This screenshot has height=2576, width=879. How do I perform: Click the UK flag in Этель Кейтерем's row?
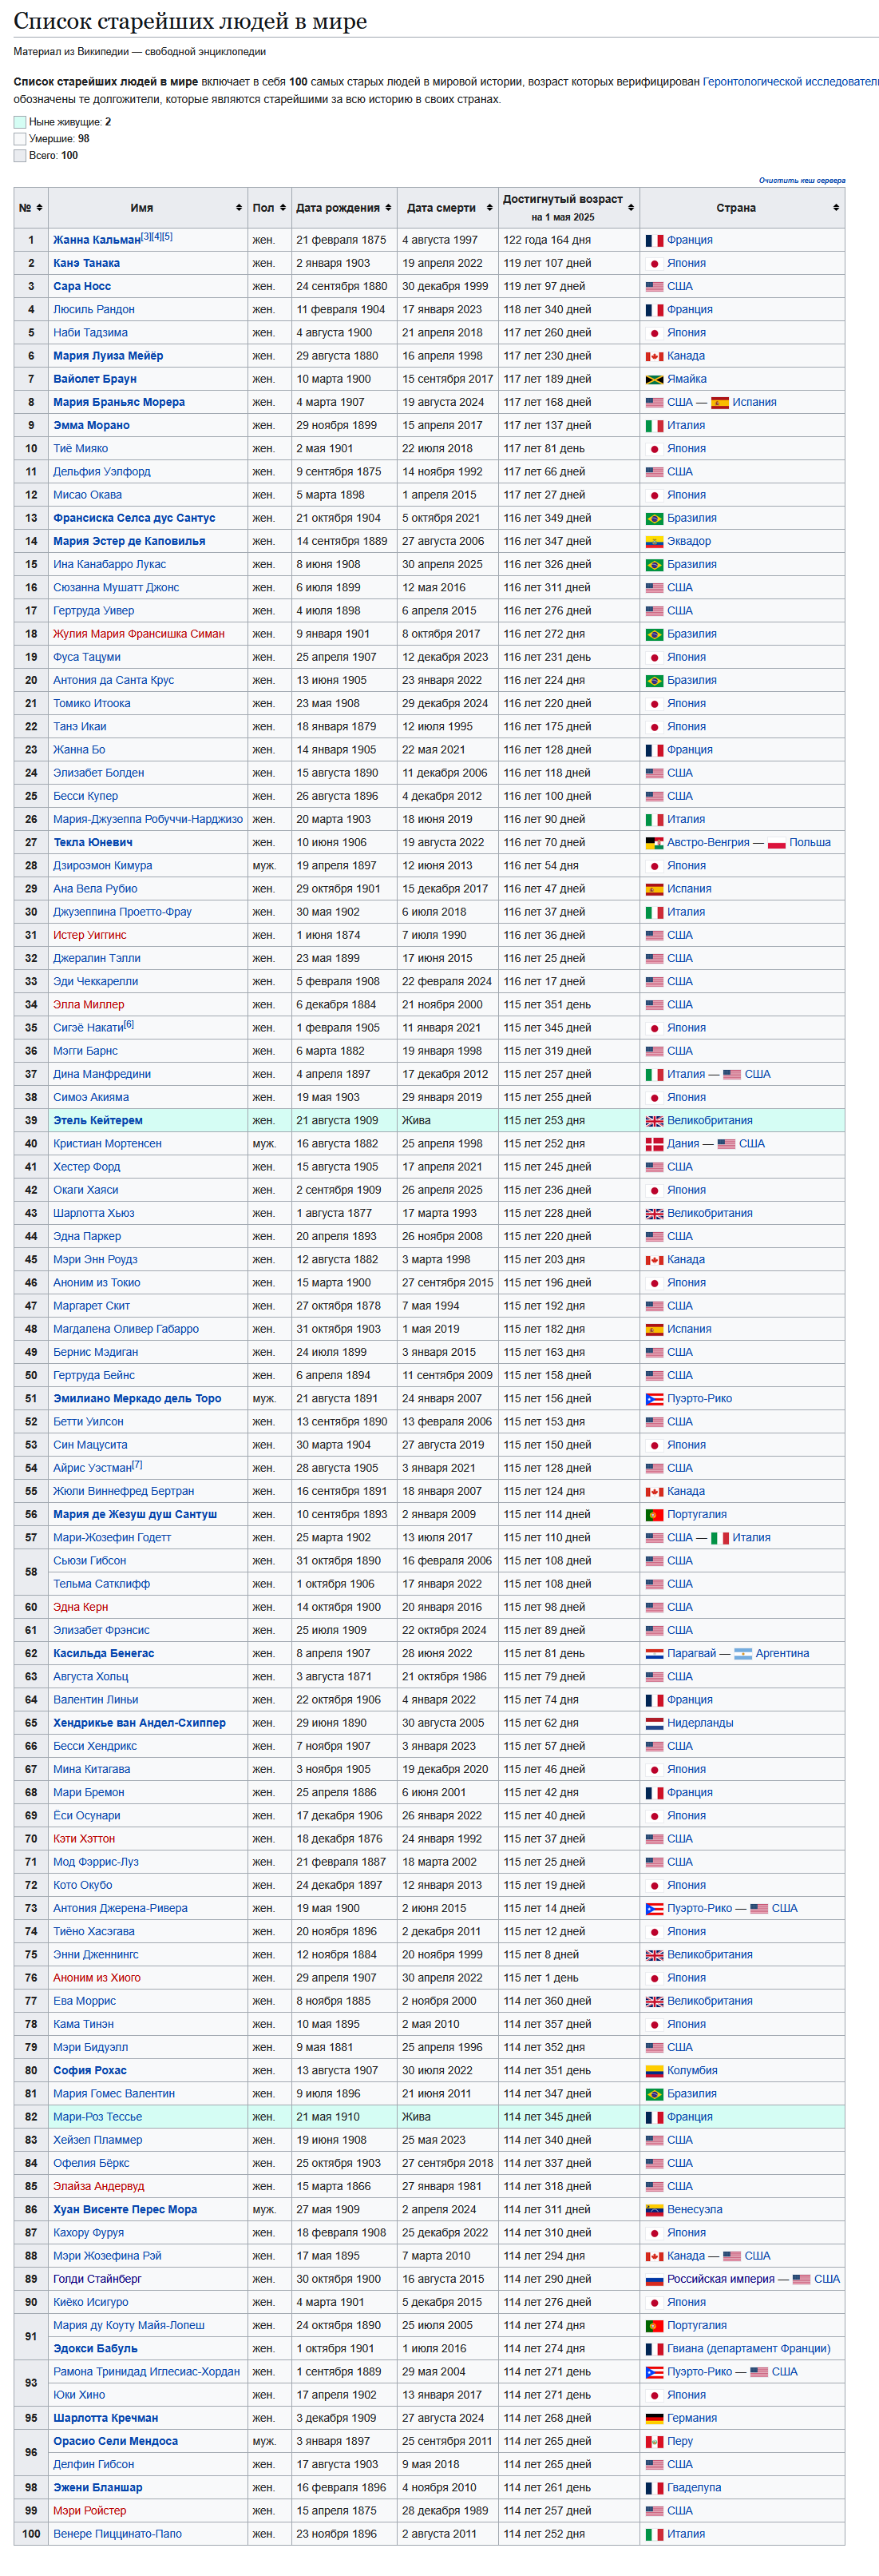click(654, 1121)
